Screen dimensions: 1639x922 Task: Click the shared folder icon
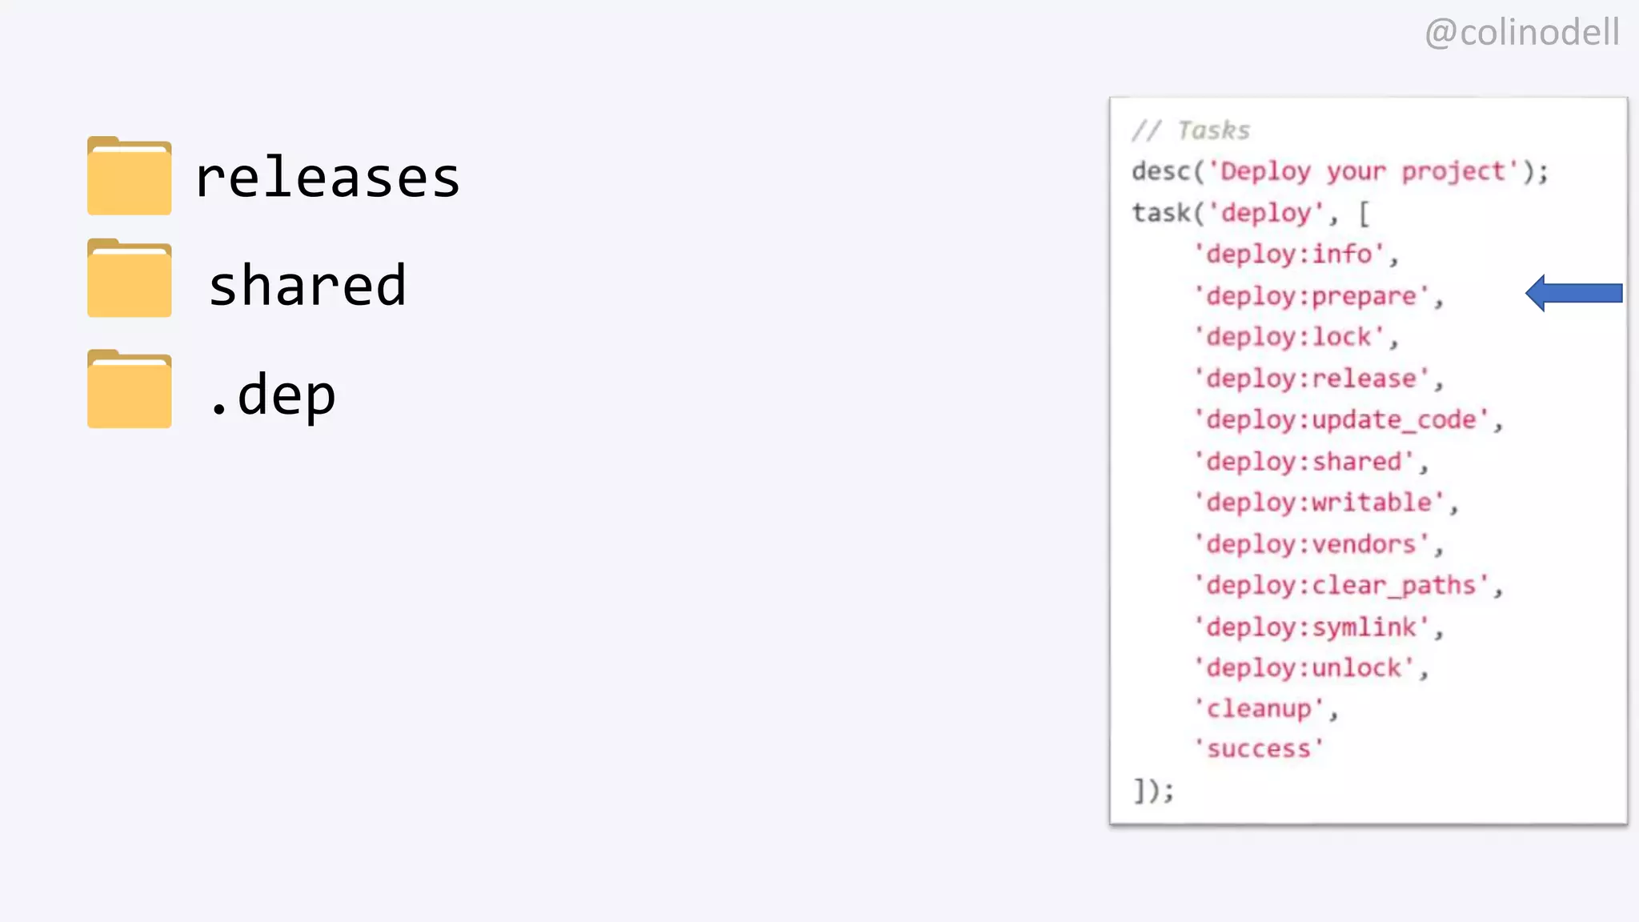pyautogui.click(x=129, y=279)
